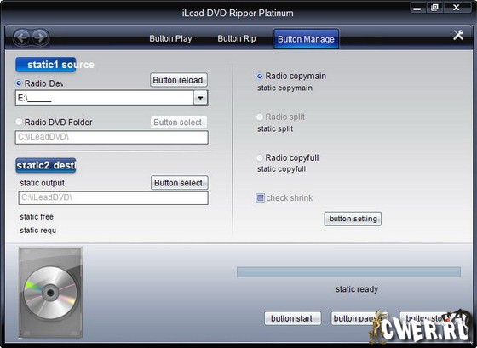Click the ripping progress bar
The height and width of the screenshot is (348, 477).
pyautogui.click(x=348, y=272)
